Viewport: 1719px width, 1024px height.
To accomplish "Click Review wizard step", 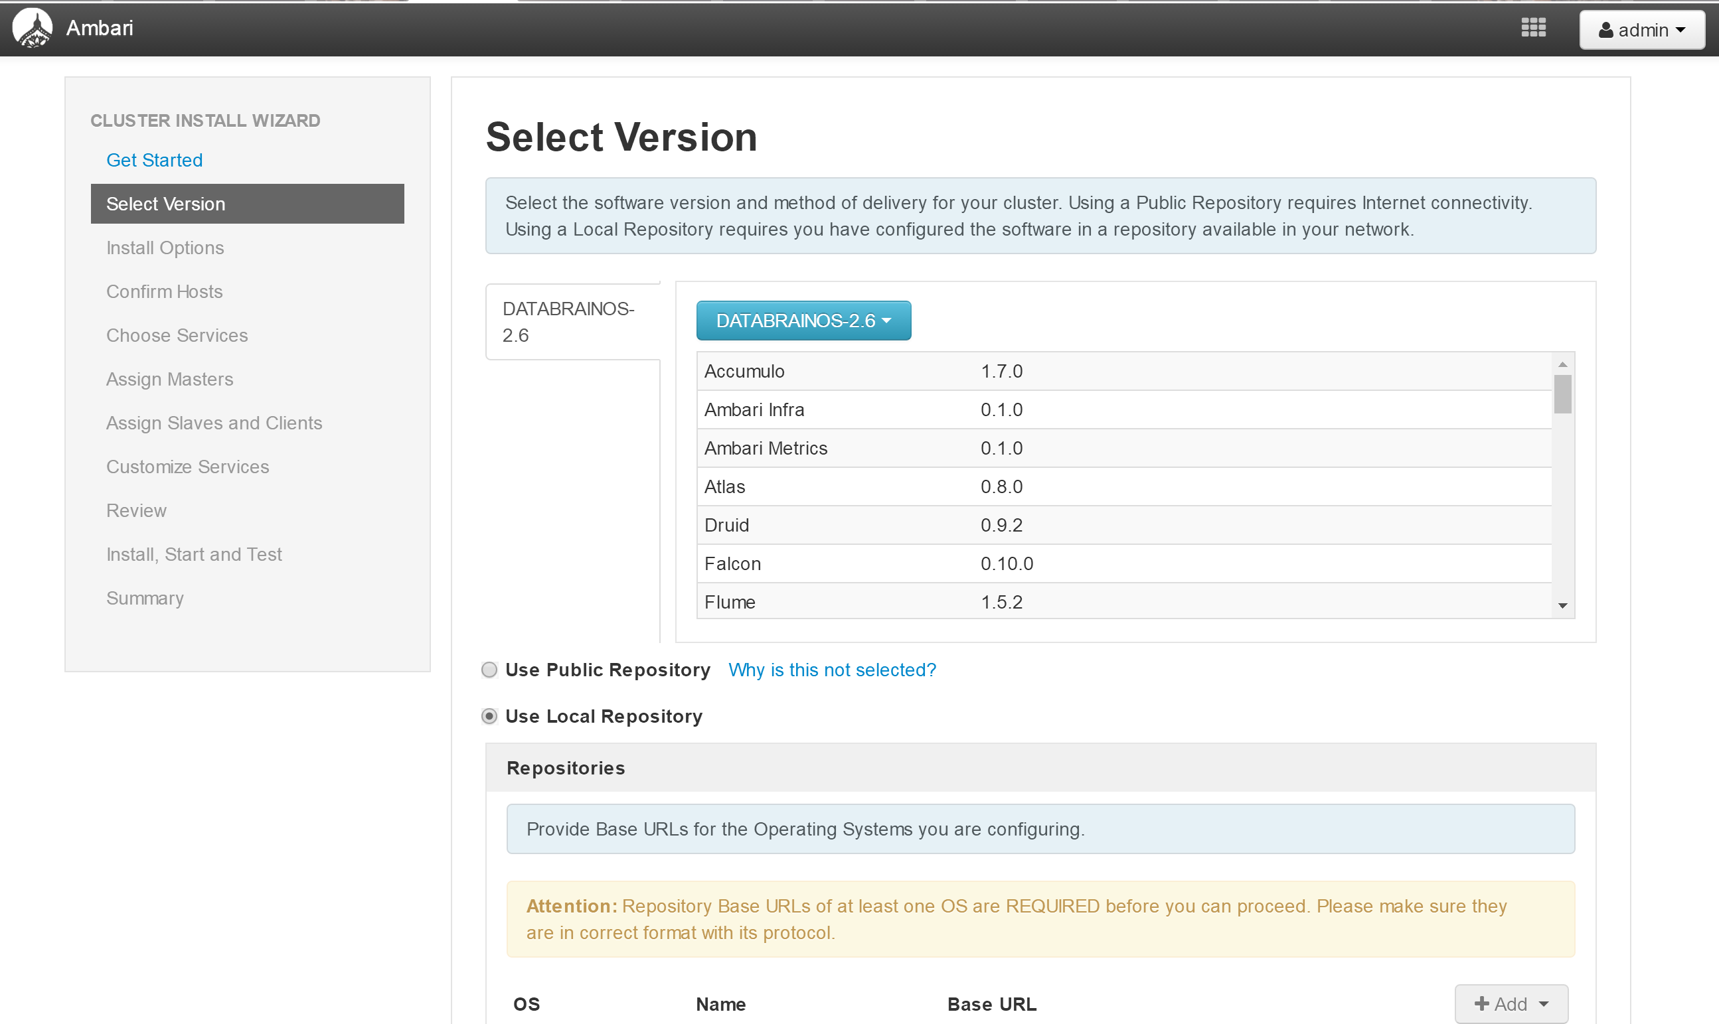I will click(x=136, y=510).
